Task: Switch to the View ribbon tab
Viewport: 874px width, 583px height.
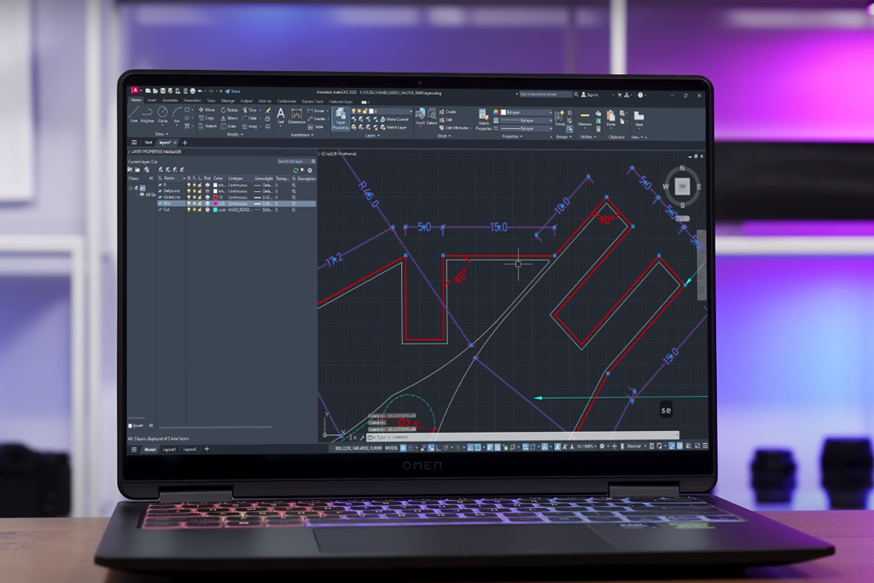Action: point(212,101)
